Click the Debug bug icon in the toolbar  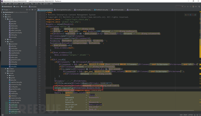[x=188, y=6]
